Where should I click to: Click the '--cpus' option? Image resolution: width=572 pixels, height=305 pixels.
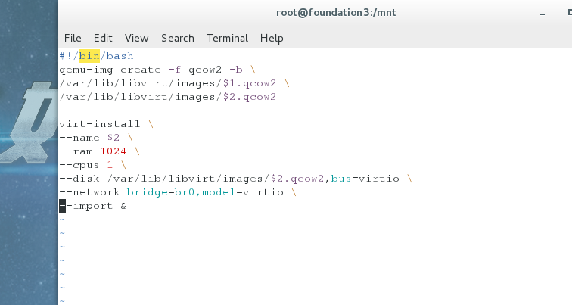pyautogui.click(x=79, y=165)
